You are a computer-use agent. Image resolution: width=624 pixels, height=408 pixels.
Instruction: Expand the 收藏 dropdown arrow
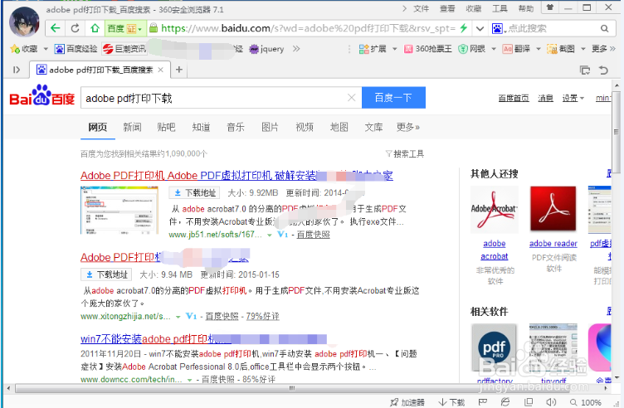pyautogui.click(x=46, y=49)
